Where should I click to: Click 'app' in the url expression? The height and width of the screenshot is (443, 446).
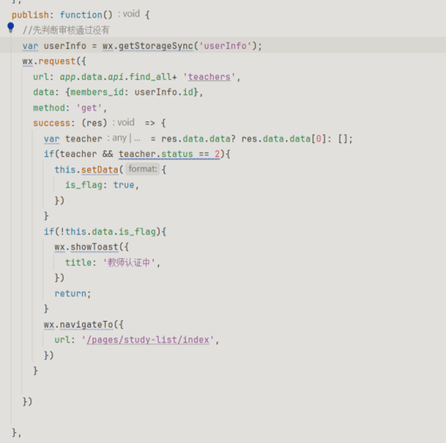[x=68, y=77]
